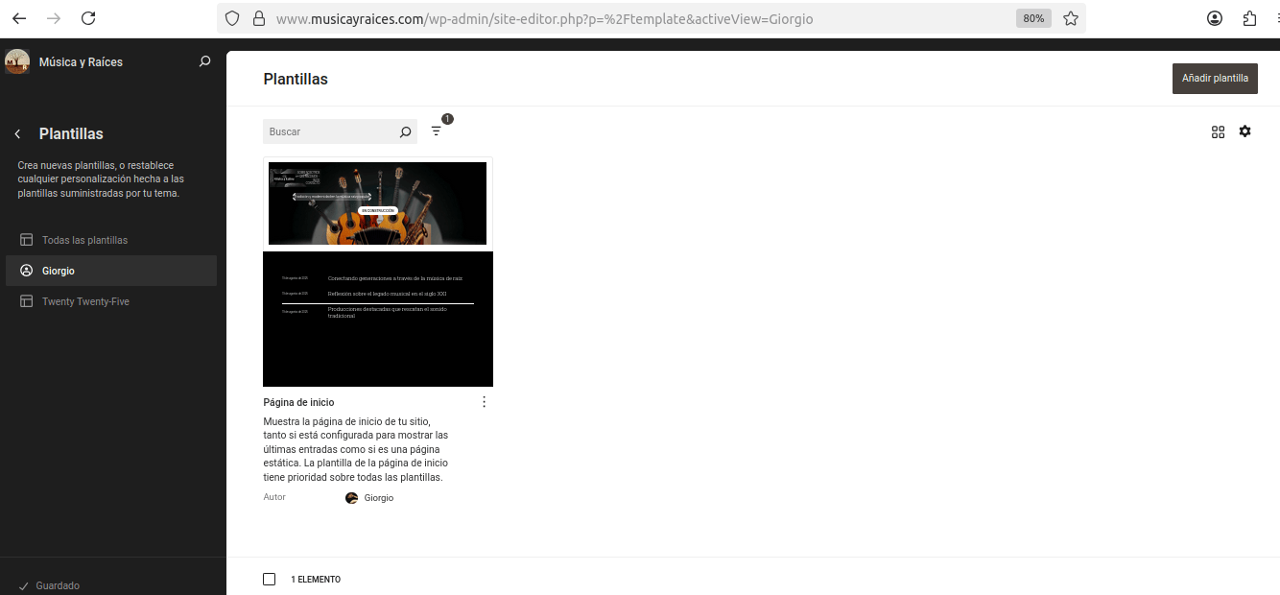Click the 80% zoom level indicator
1280x595 pixels.
click(1033, 18)
